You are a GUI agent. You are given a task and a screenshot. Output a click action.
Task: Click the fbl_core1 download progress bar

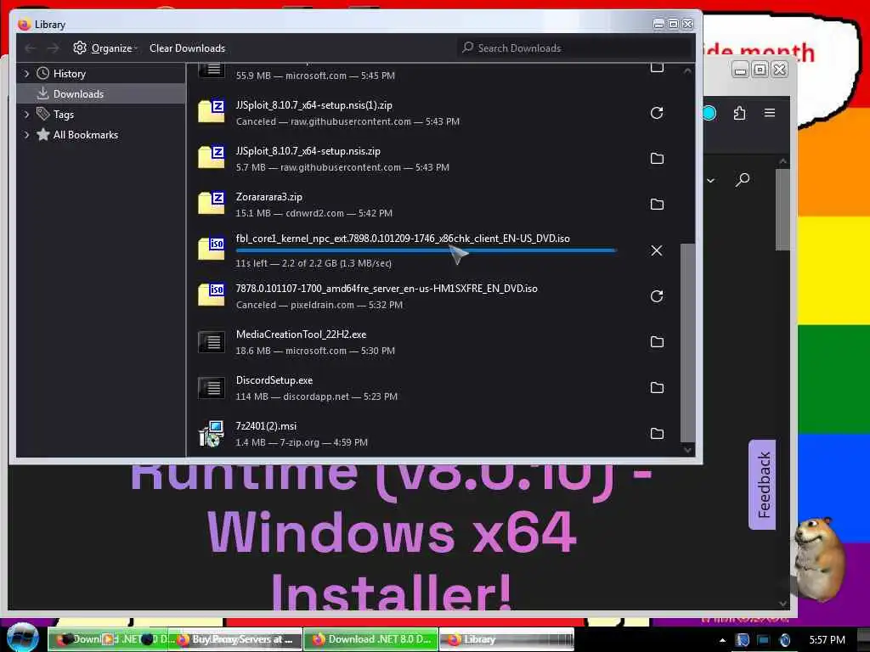pos(427,250)
